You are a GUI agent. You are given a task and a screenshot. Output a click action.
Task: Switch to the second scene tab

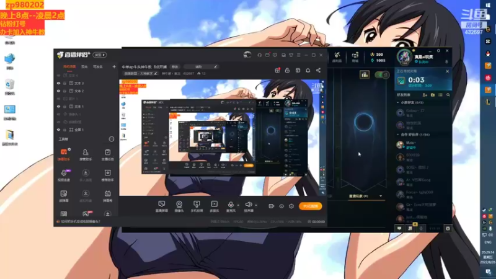point(84,67)
